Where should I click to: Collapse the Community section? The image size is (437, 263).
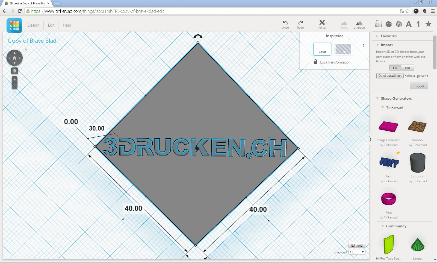pos(382,226)
